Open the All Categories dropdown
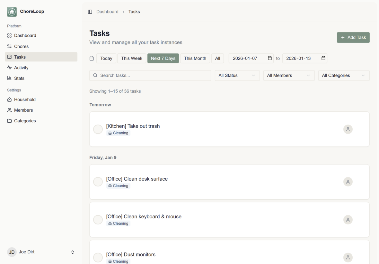 coord(344,75)
